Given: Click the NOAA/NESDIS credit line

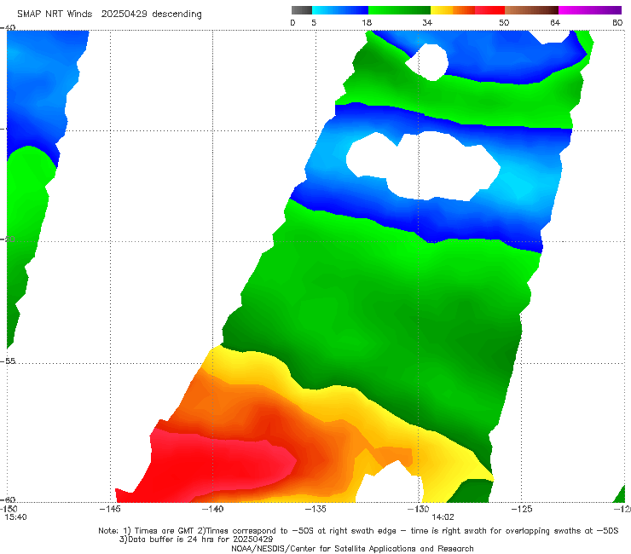Looking at the screenshot, I should point(352,548).
